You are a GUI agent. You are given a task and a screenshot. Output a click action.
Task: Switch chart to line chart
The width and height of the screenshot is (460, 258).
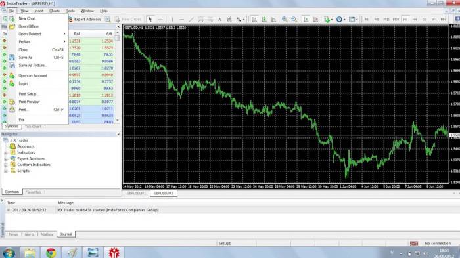(274, 19)
